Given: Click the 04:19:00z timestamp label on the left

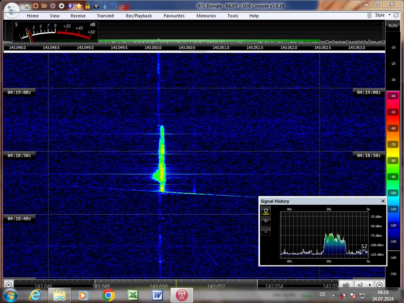Looking at the screenshot, I should (19, 92).
